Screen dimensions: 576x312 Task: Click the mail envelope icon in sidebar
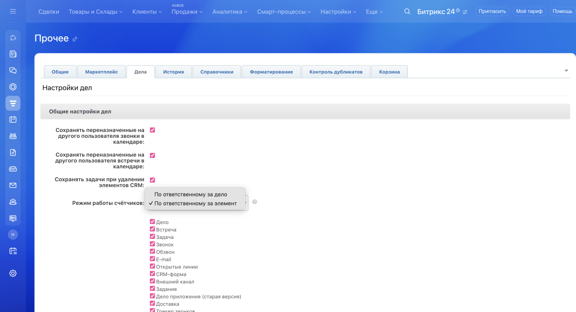pos(13,185)
